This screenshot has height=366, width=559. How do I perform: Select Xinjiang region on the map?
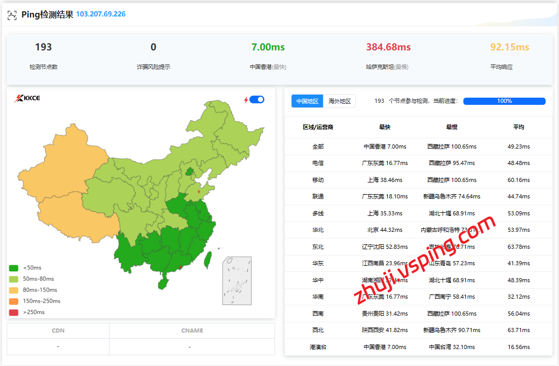click(x=62, y=164)
